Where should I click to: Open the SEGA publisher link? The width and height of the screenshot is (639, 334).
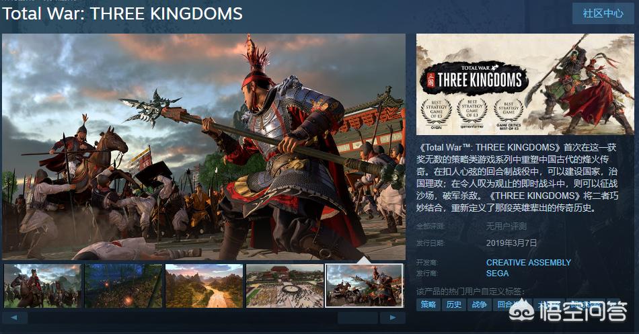click(497, 274)
